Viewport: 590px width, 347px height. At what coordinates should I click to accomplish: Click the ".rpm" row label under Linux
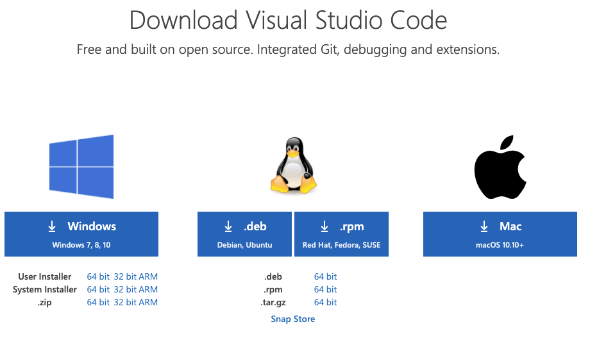tap(273, 290)
